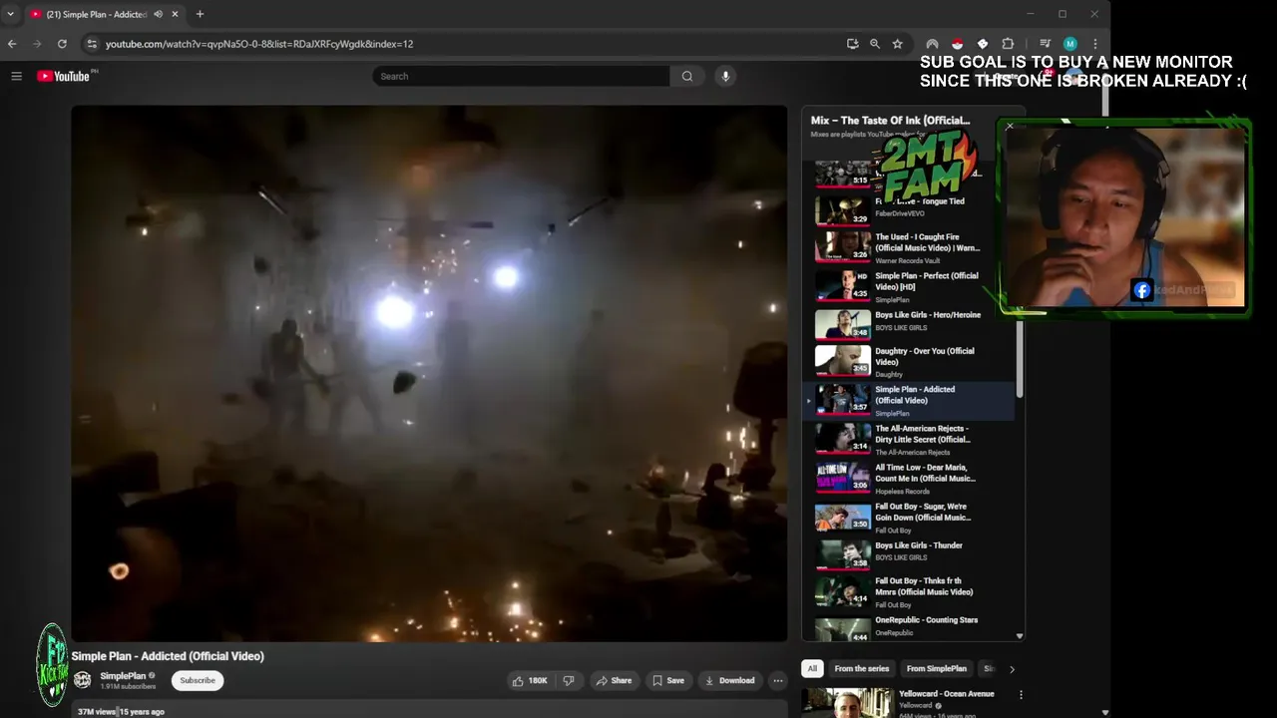The width and height of the screenshot is (1277, 718).
Task: Click the YouTube URL in the address bar
Action: tap(259, 44)
